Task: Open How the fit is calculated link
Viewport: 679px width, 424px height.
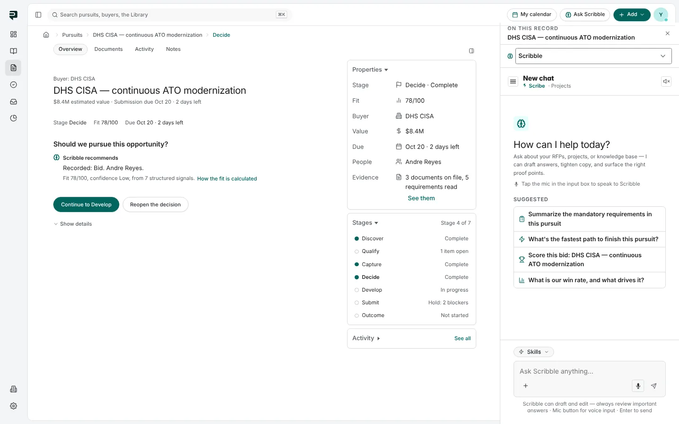Action: [x=227, y=179]
